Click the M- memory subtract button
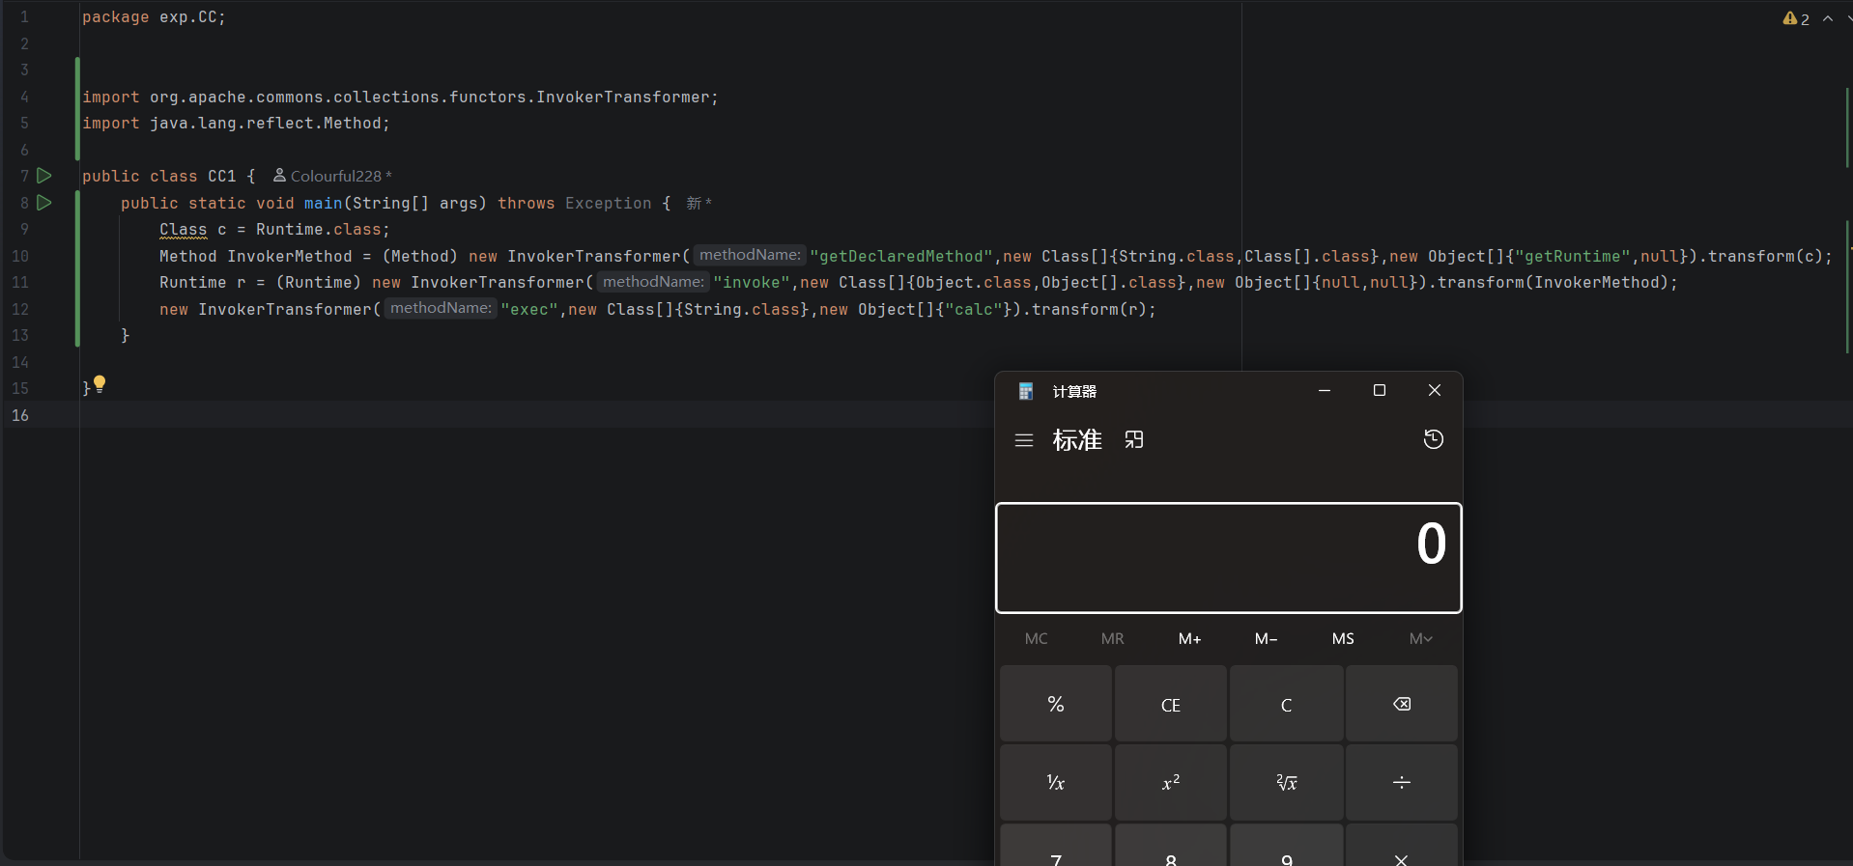The width and height of the screenshot is (1853, 866). click(x=1267, y=638)
